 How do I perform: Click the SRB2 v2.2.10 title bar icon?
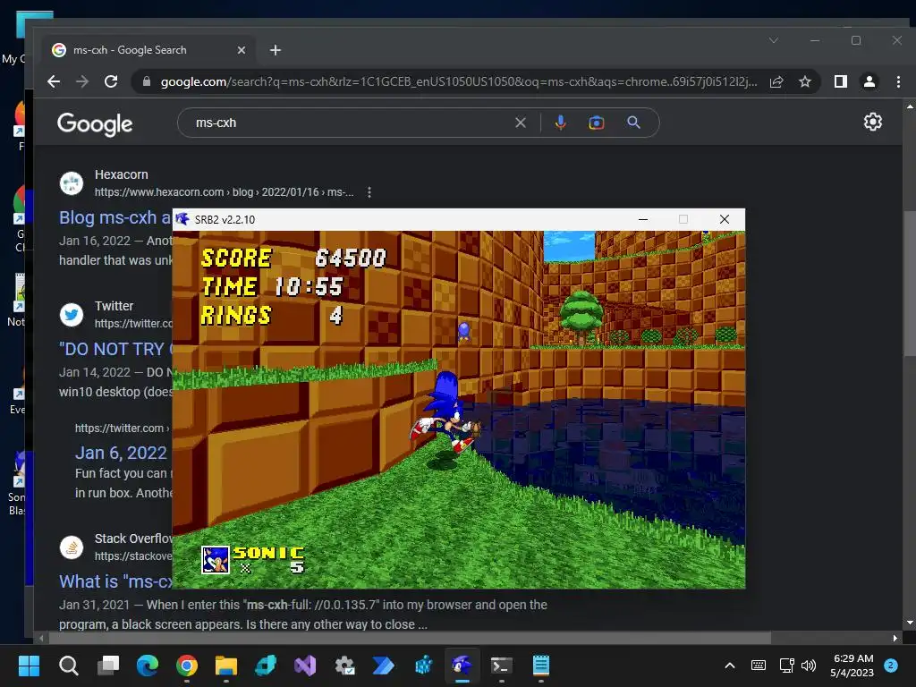pos(182,219)
